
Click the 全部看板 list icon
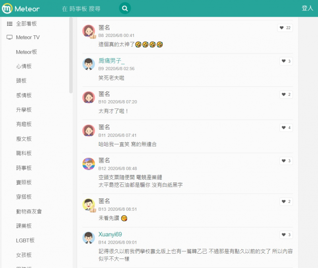(x=10, y=24)
